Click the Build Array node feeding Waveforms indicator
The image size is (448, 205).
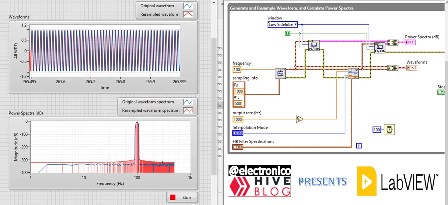pyautogui.click(x=392, y=68)
